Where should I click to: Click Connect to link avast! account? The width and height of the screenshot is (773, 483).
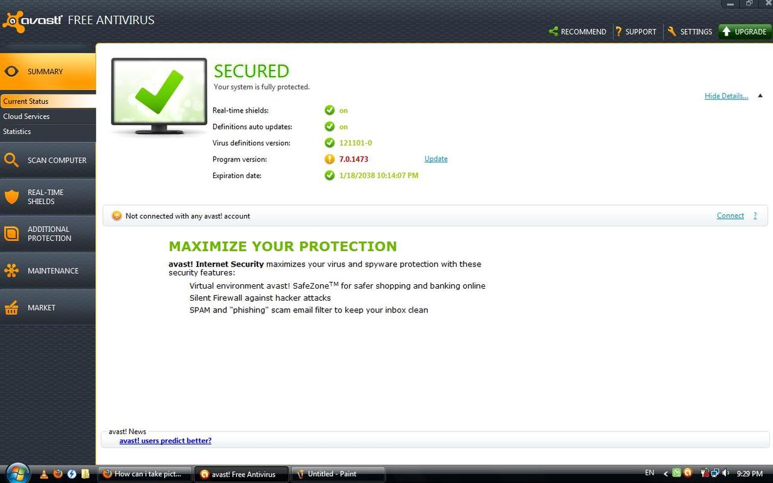click(x=730, y=216)
